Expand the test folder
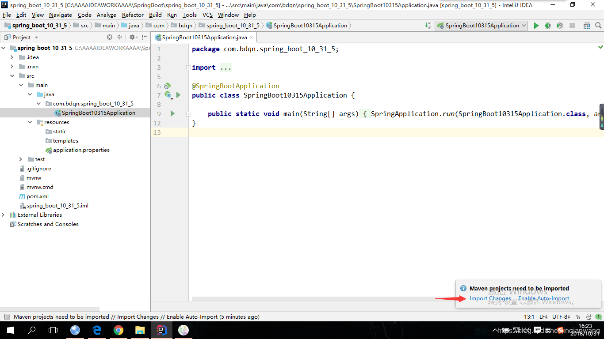Image resolution: width=604 pixels, height=339 pixels. 21,159
